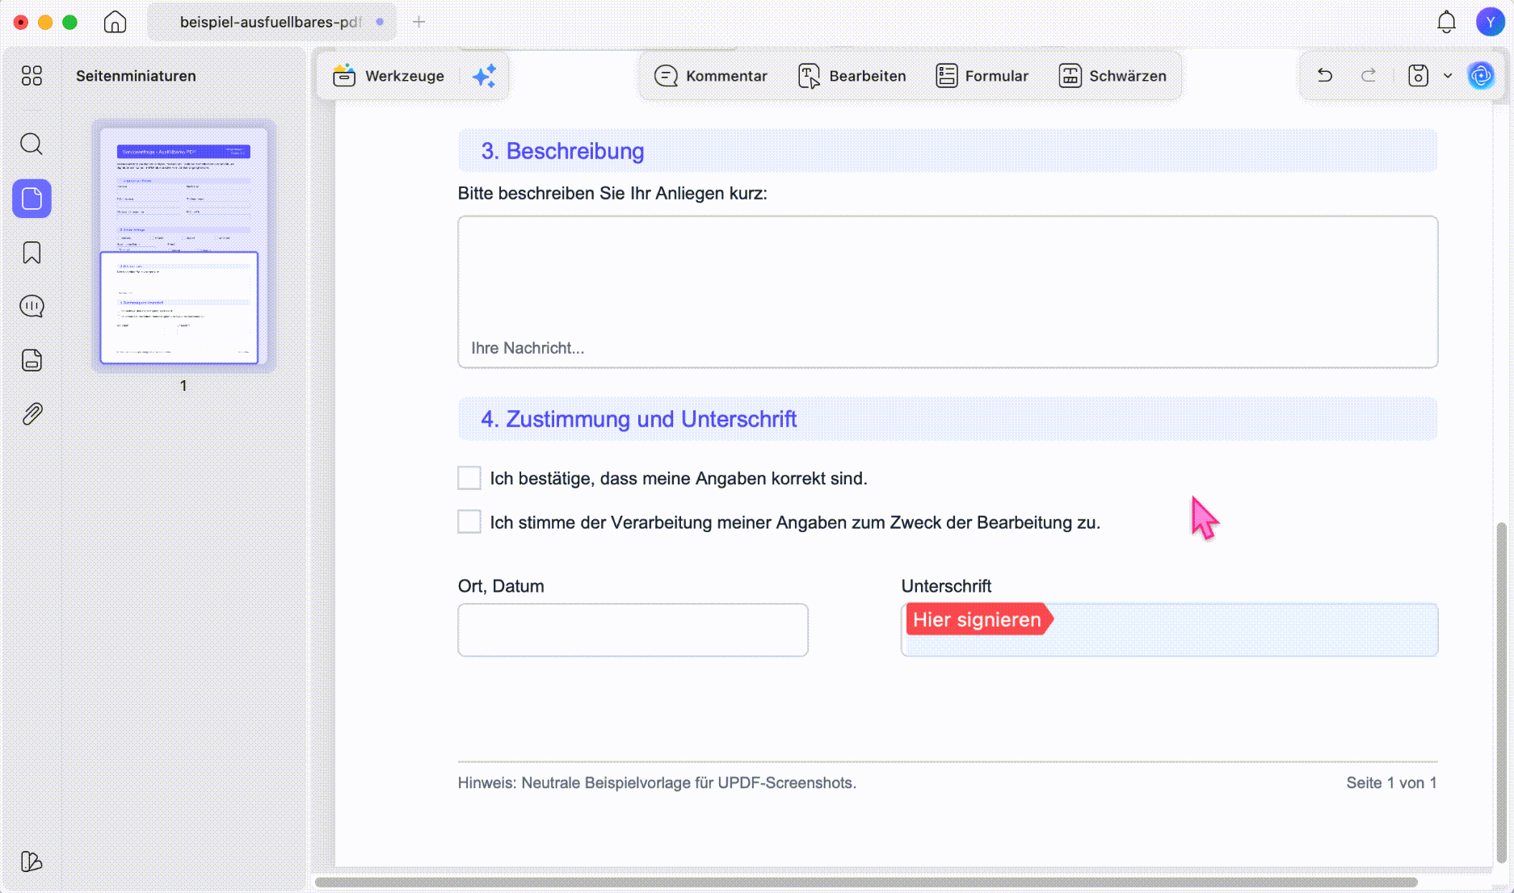Viewport: 1514px width, 893px height.
Task: Check 'Ich bestätige, dass meine Angaben korrekt sind'
Action: click(x=469, y=478)
